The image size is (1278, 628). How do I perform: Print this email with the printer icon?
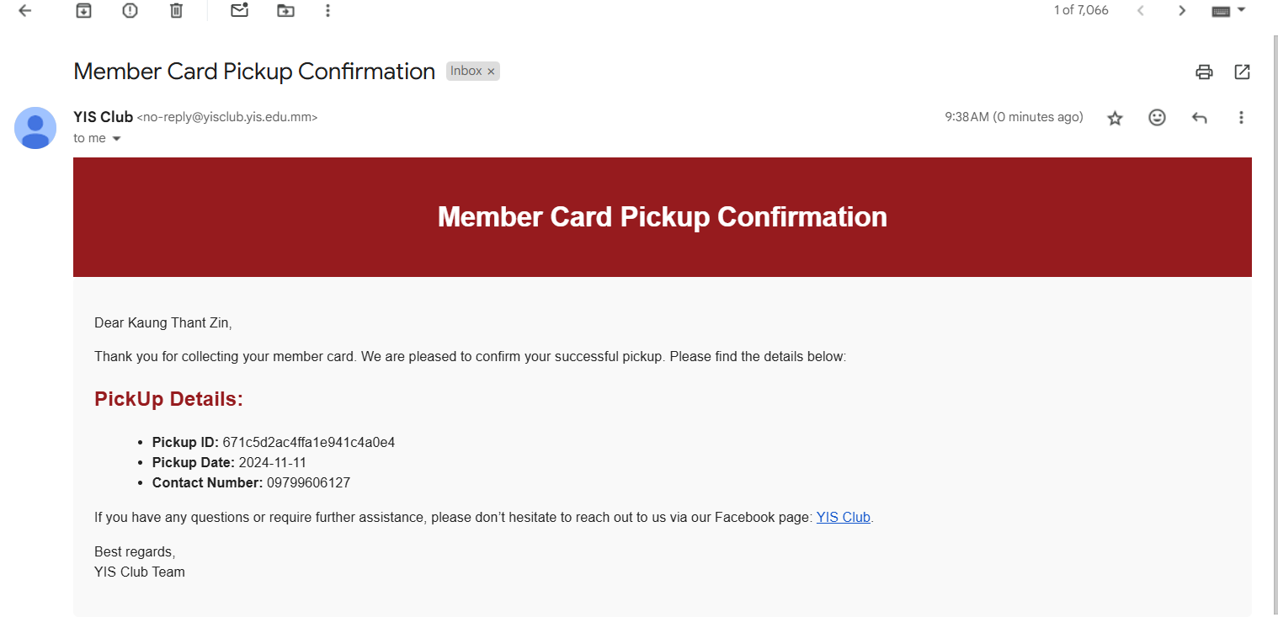[1204, 72]
